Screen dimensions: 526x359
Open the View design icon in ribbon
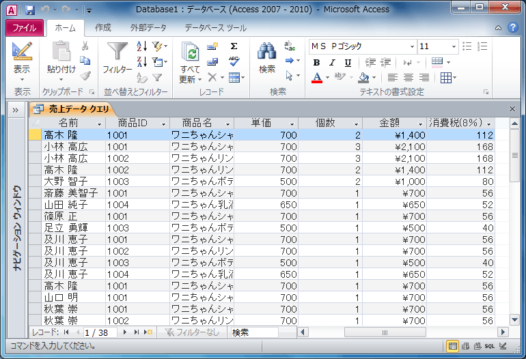pyautogui.click(x=22, y=52)
